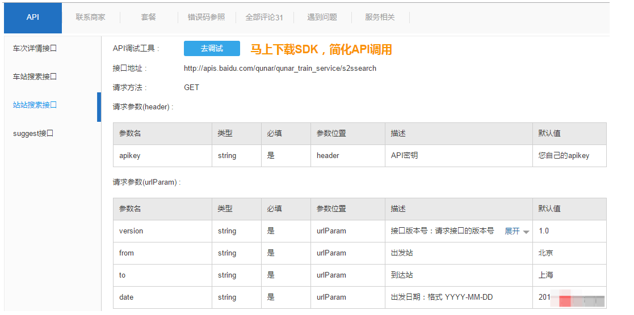Click the 请求参数(urlParam) section label
Image resolution: width=634 pixels, height=315 pixels.
coord(146,182)
